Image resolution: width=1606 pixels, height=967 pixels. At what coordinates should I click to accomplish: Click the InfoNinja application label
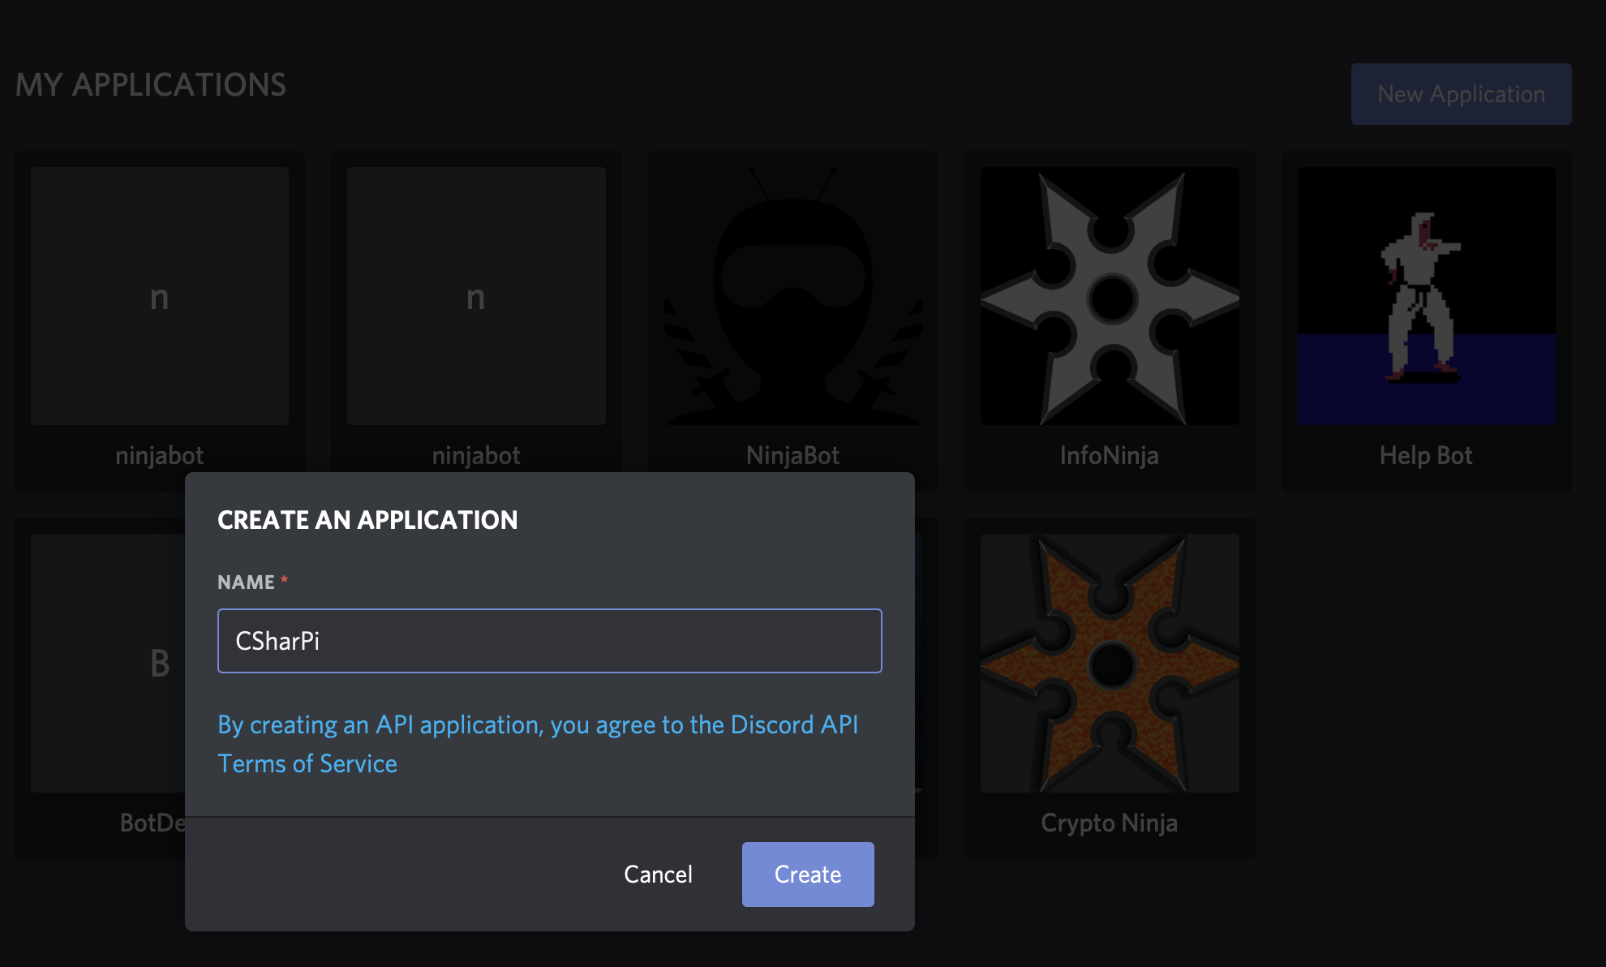1109,455
